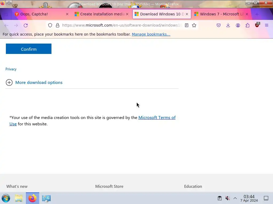Open the Windows Start orb
Screen dimensions: 273x204
[x=6, y=198]
